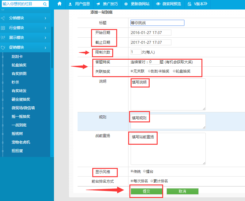Open 摇一摇抽奖 in sidebar
The image size is (245, 201).
tap(21, 117)
